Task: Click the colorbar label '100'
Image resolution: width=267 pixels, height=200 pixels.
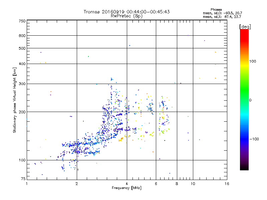Action: click(x=253, y=61)
